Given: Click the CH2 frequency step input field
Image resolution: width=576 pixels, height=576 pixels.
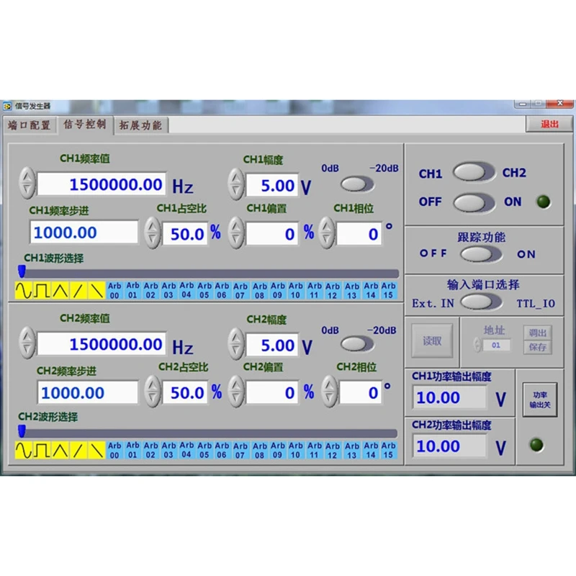Looking at the screenshot, I should [x=88, y=392].
